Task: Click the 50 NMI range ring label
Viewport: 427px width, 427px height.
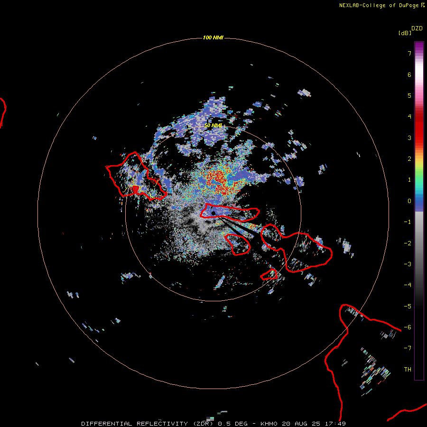Action: tap(213, 125)
